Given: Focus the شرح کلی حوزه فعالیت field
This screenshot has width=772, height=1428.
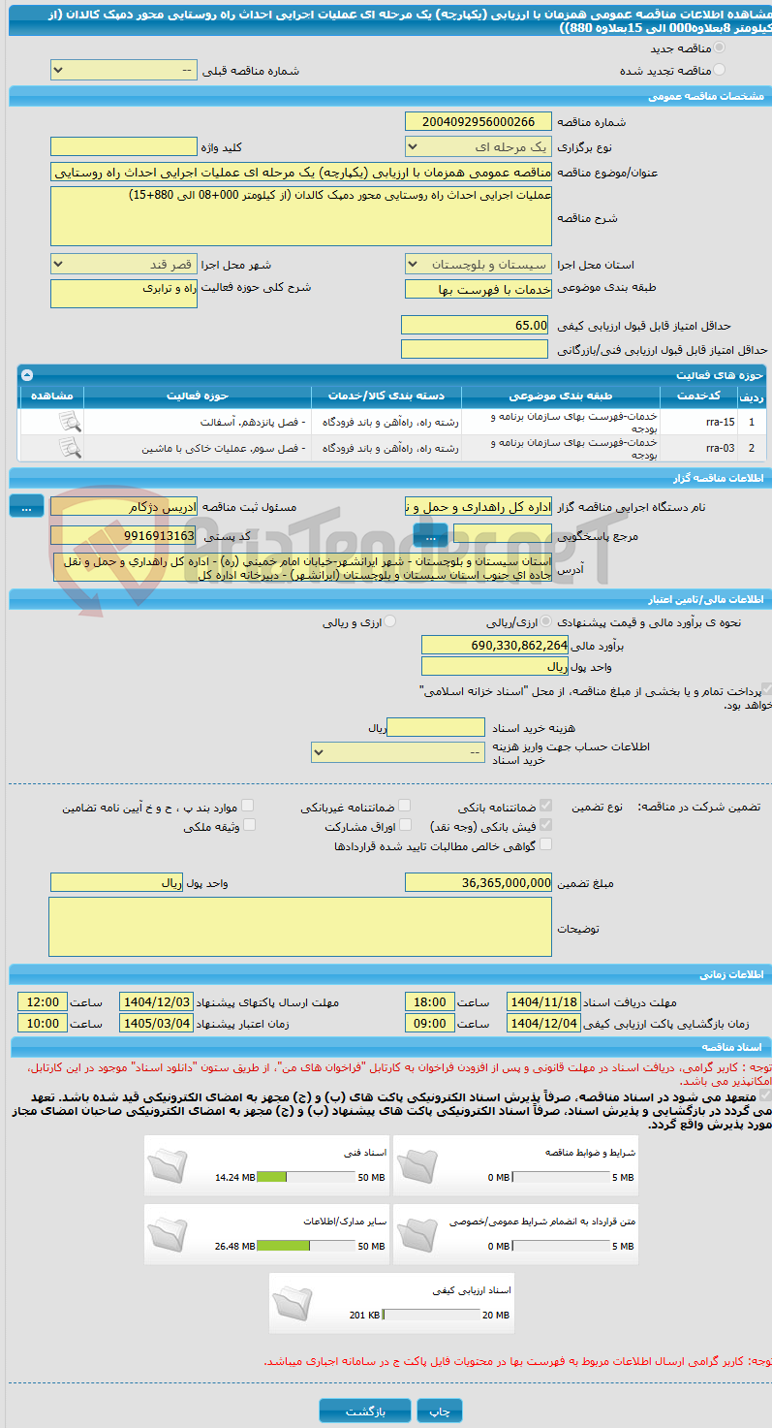Looking at the screenshot, I should [123, 294].
